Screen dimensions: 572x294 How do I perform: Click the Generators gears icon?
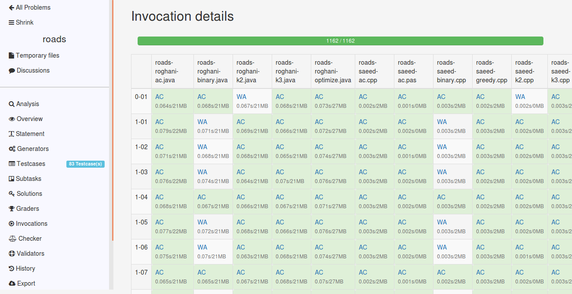coord(12,149)
